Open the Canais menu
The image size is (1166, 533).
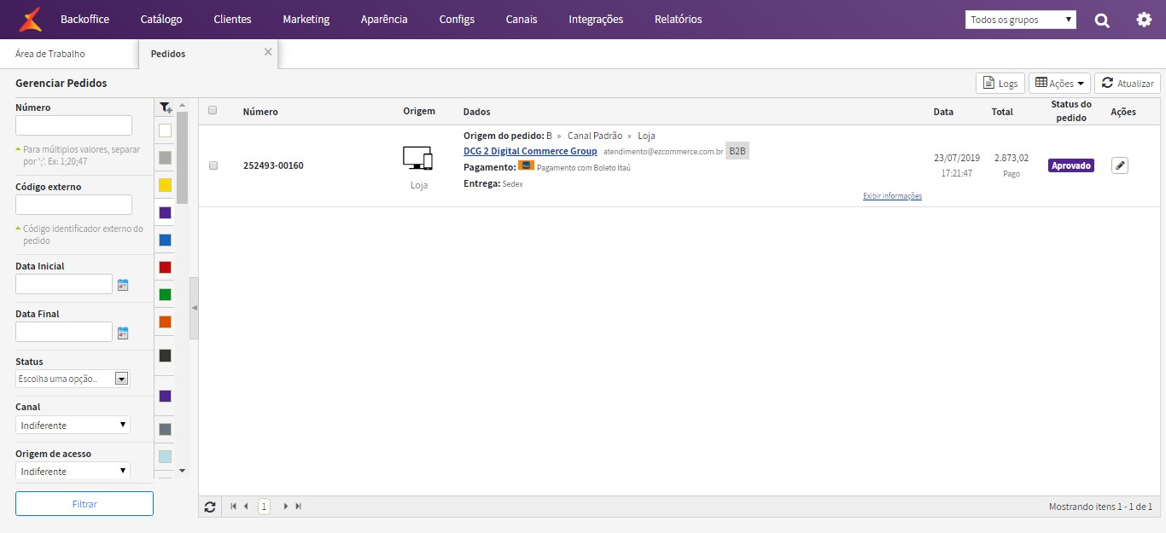522,20
